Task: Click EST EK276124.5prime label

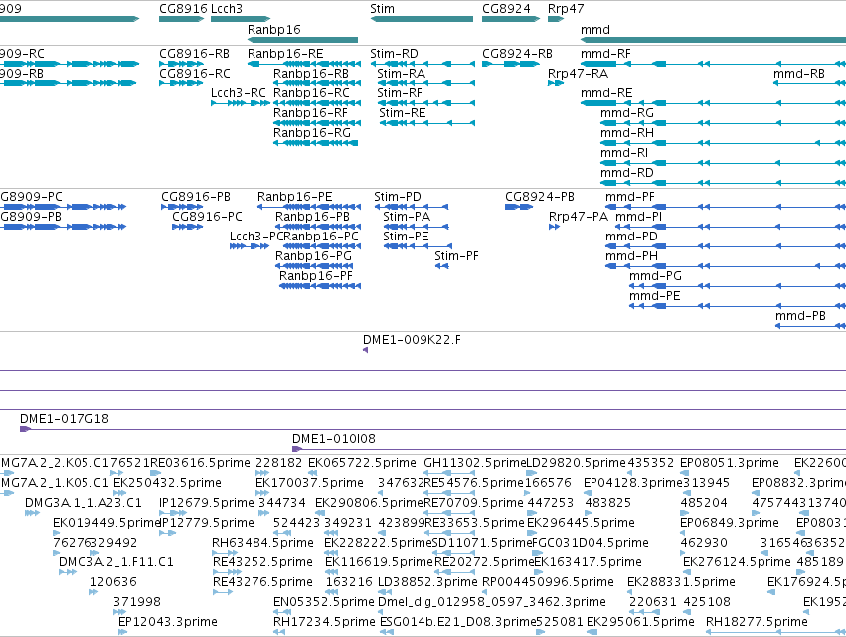Action: coord(737,562)
